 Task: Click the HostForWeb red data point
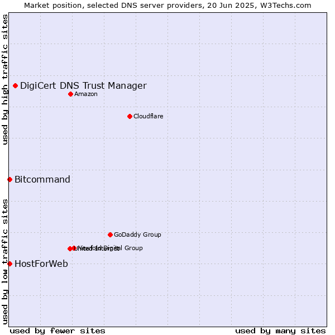point(9,264)
